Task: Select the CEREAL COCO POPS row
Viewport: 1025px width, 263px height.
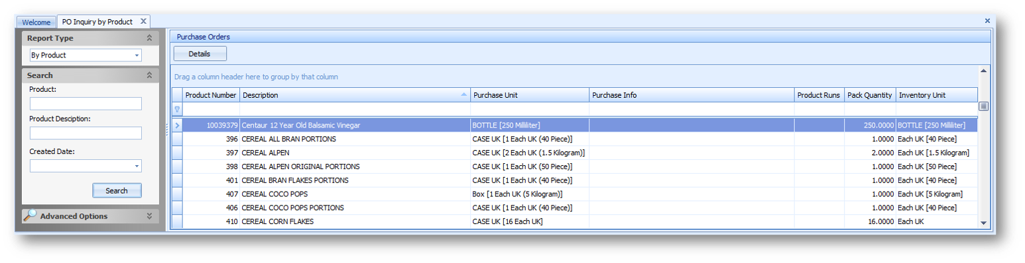Action: click(x=575, y=194)
